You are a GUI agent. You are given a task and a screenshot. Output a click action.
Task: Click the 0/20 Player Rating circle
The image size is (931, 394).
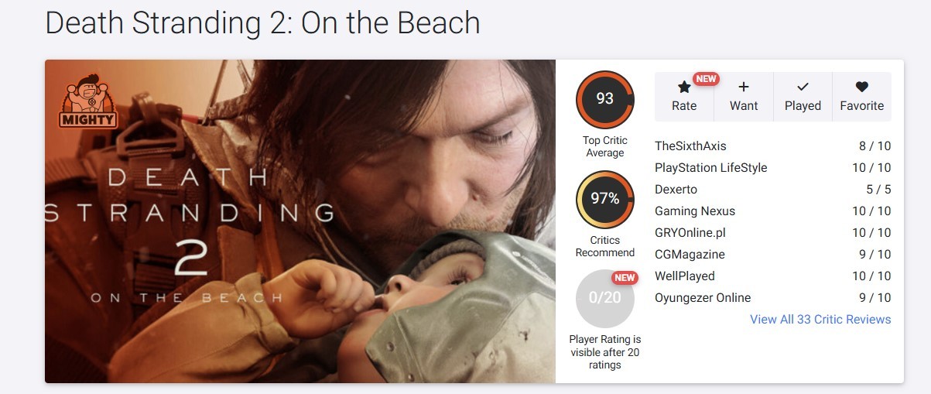[604, 298]
